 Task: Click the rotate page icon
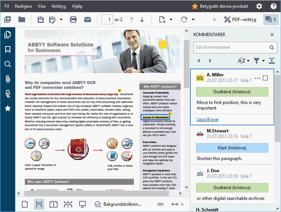[184, 20]
